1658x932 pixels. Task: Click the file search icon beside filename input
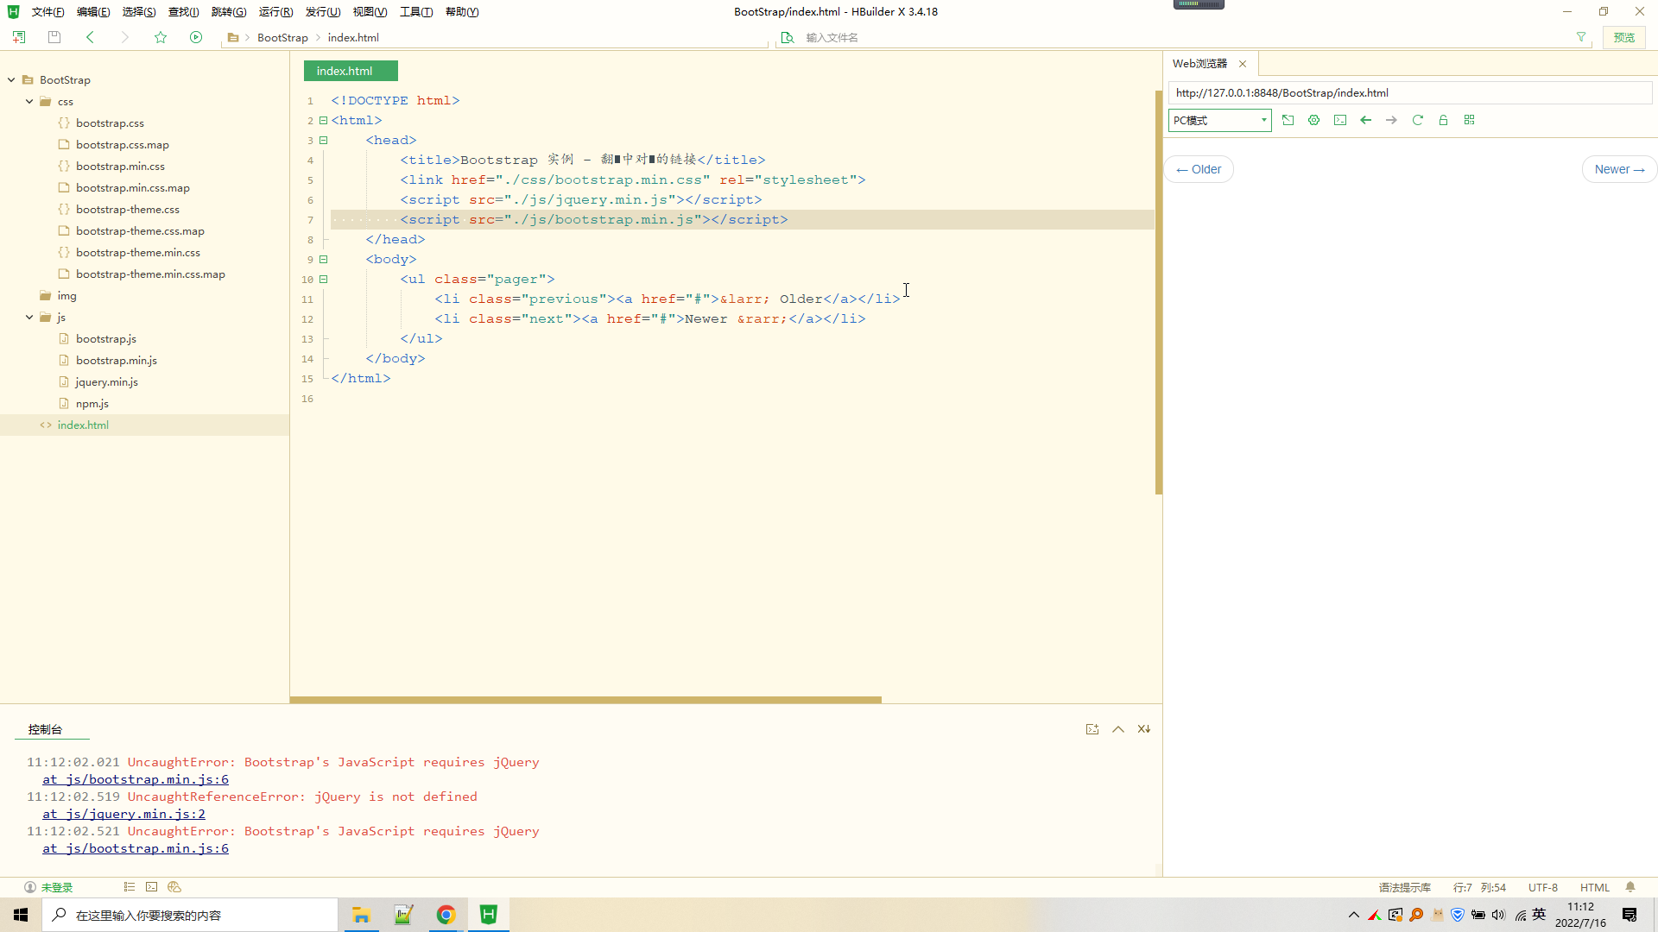tap(788, 37)
